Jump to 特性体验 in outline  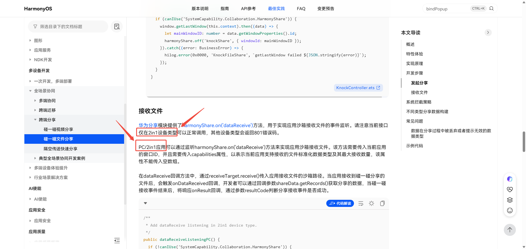(414, 54)
